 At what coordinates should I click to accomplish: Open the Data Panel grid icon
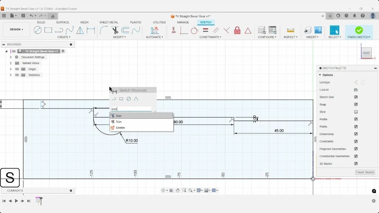click(4, 15)
